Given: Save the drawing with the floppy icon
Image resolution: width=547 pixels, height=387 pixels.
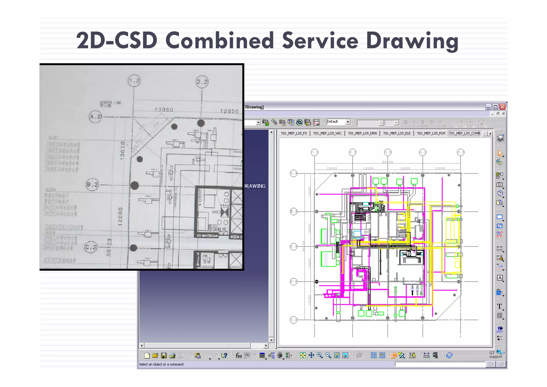Looking at the screenshot, I should [x=164, y=355].
